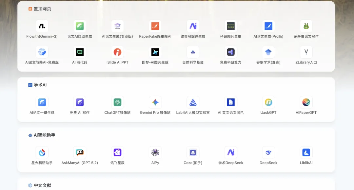Image resolution: width=354 pixels, height=190 pixels.
Task: Open the Gemini Pro 镜像站 icon
Action: [155, 102]
